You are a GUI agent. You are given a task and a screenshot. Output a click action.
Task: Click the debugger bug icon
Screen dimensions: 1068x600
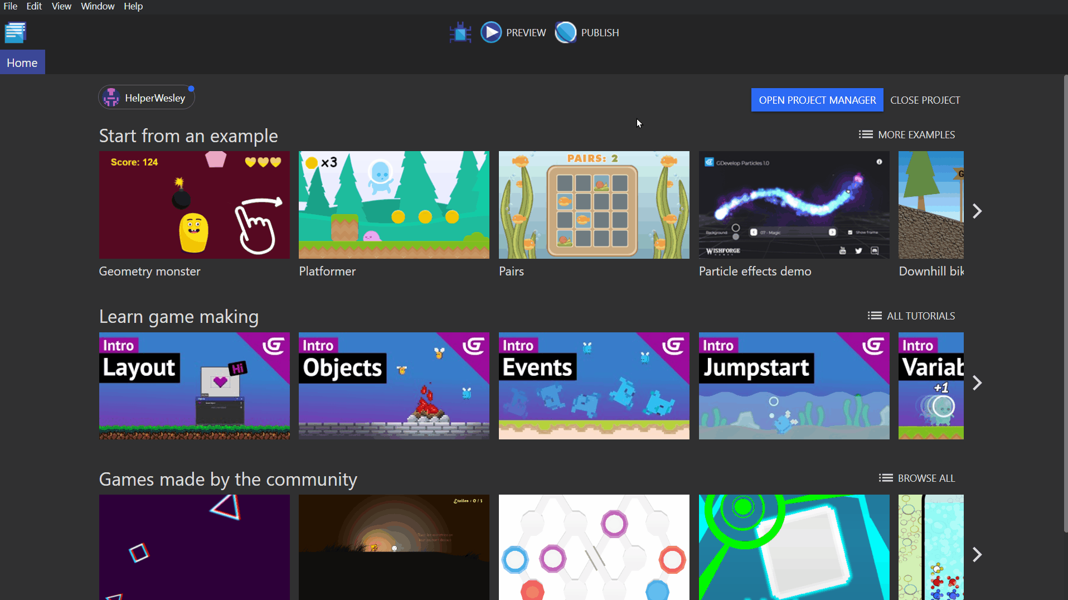click(x=460, y=32)
